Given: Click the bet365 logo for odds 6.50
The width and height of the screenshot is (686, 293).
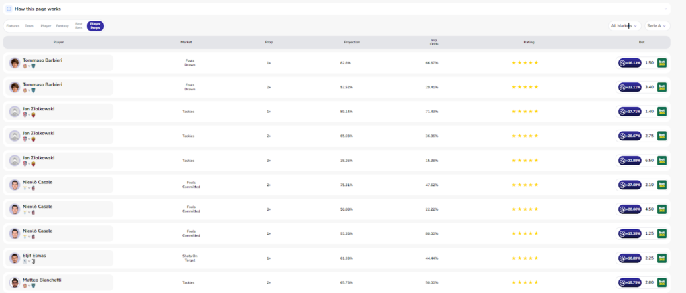Looking at the screenshot, I should pyautogui.click(x=662, y=161).
